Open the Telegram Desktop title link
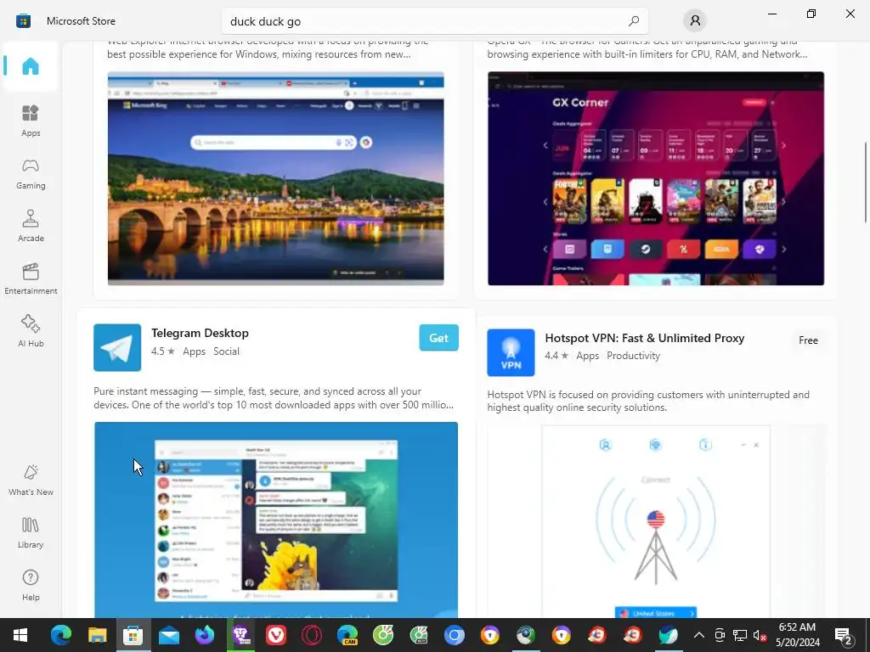Viewport: 870px width, 652px height. pos(200,333)
